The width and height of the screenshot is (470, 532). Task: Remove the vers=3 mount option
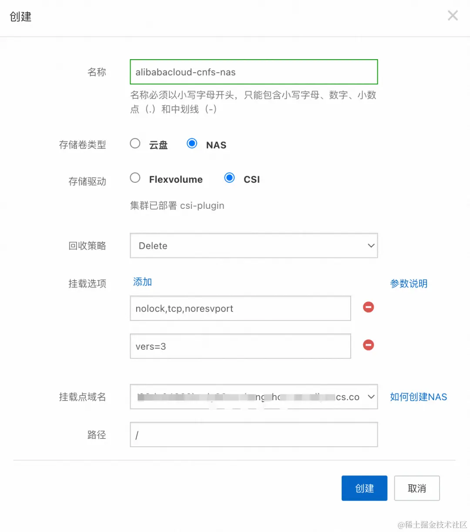point(368,345)
